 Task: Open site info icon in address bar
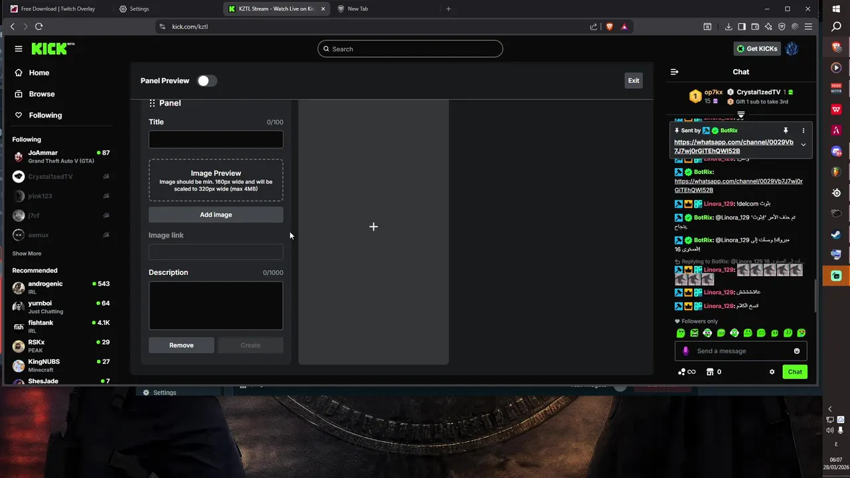click(162, 27)
